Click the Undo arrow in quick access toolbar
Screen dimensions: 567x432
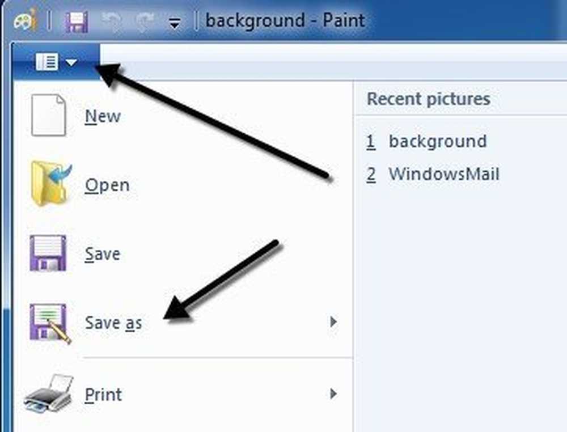pyautogui.click(x=111, y=21)
